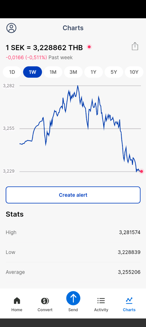Viewport: 146px width, 327px height.
Task: Select the High stat row
Action: [73, 232]
